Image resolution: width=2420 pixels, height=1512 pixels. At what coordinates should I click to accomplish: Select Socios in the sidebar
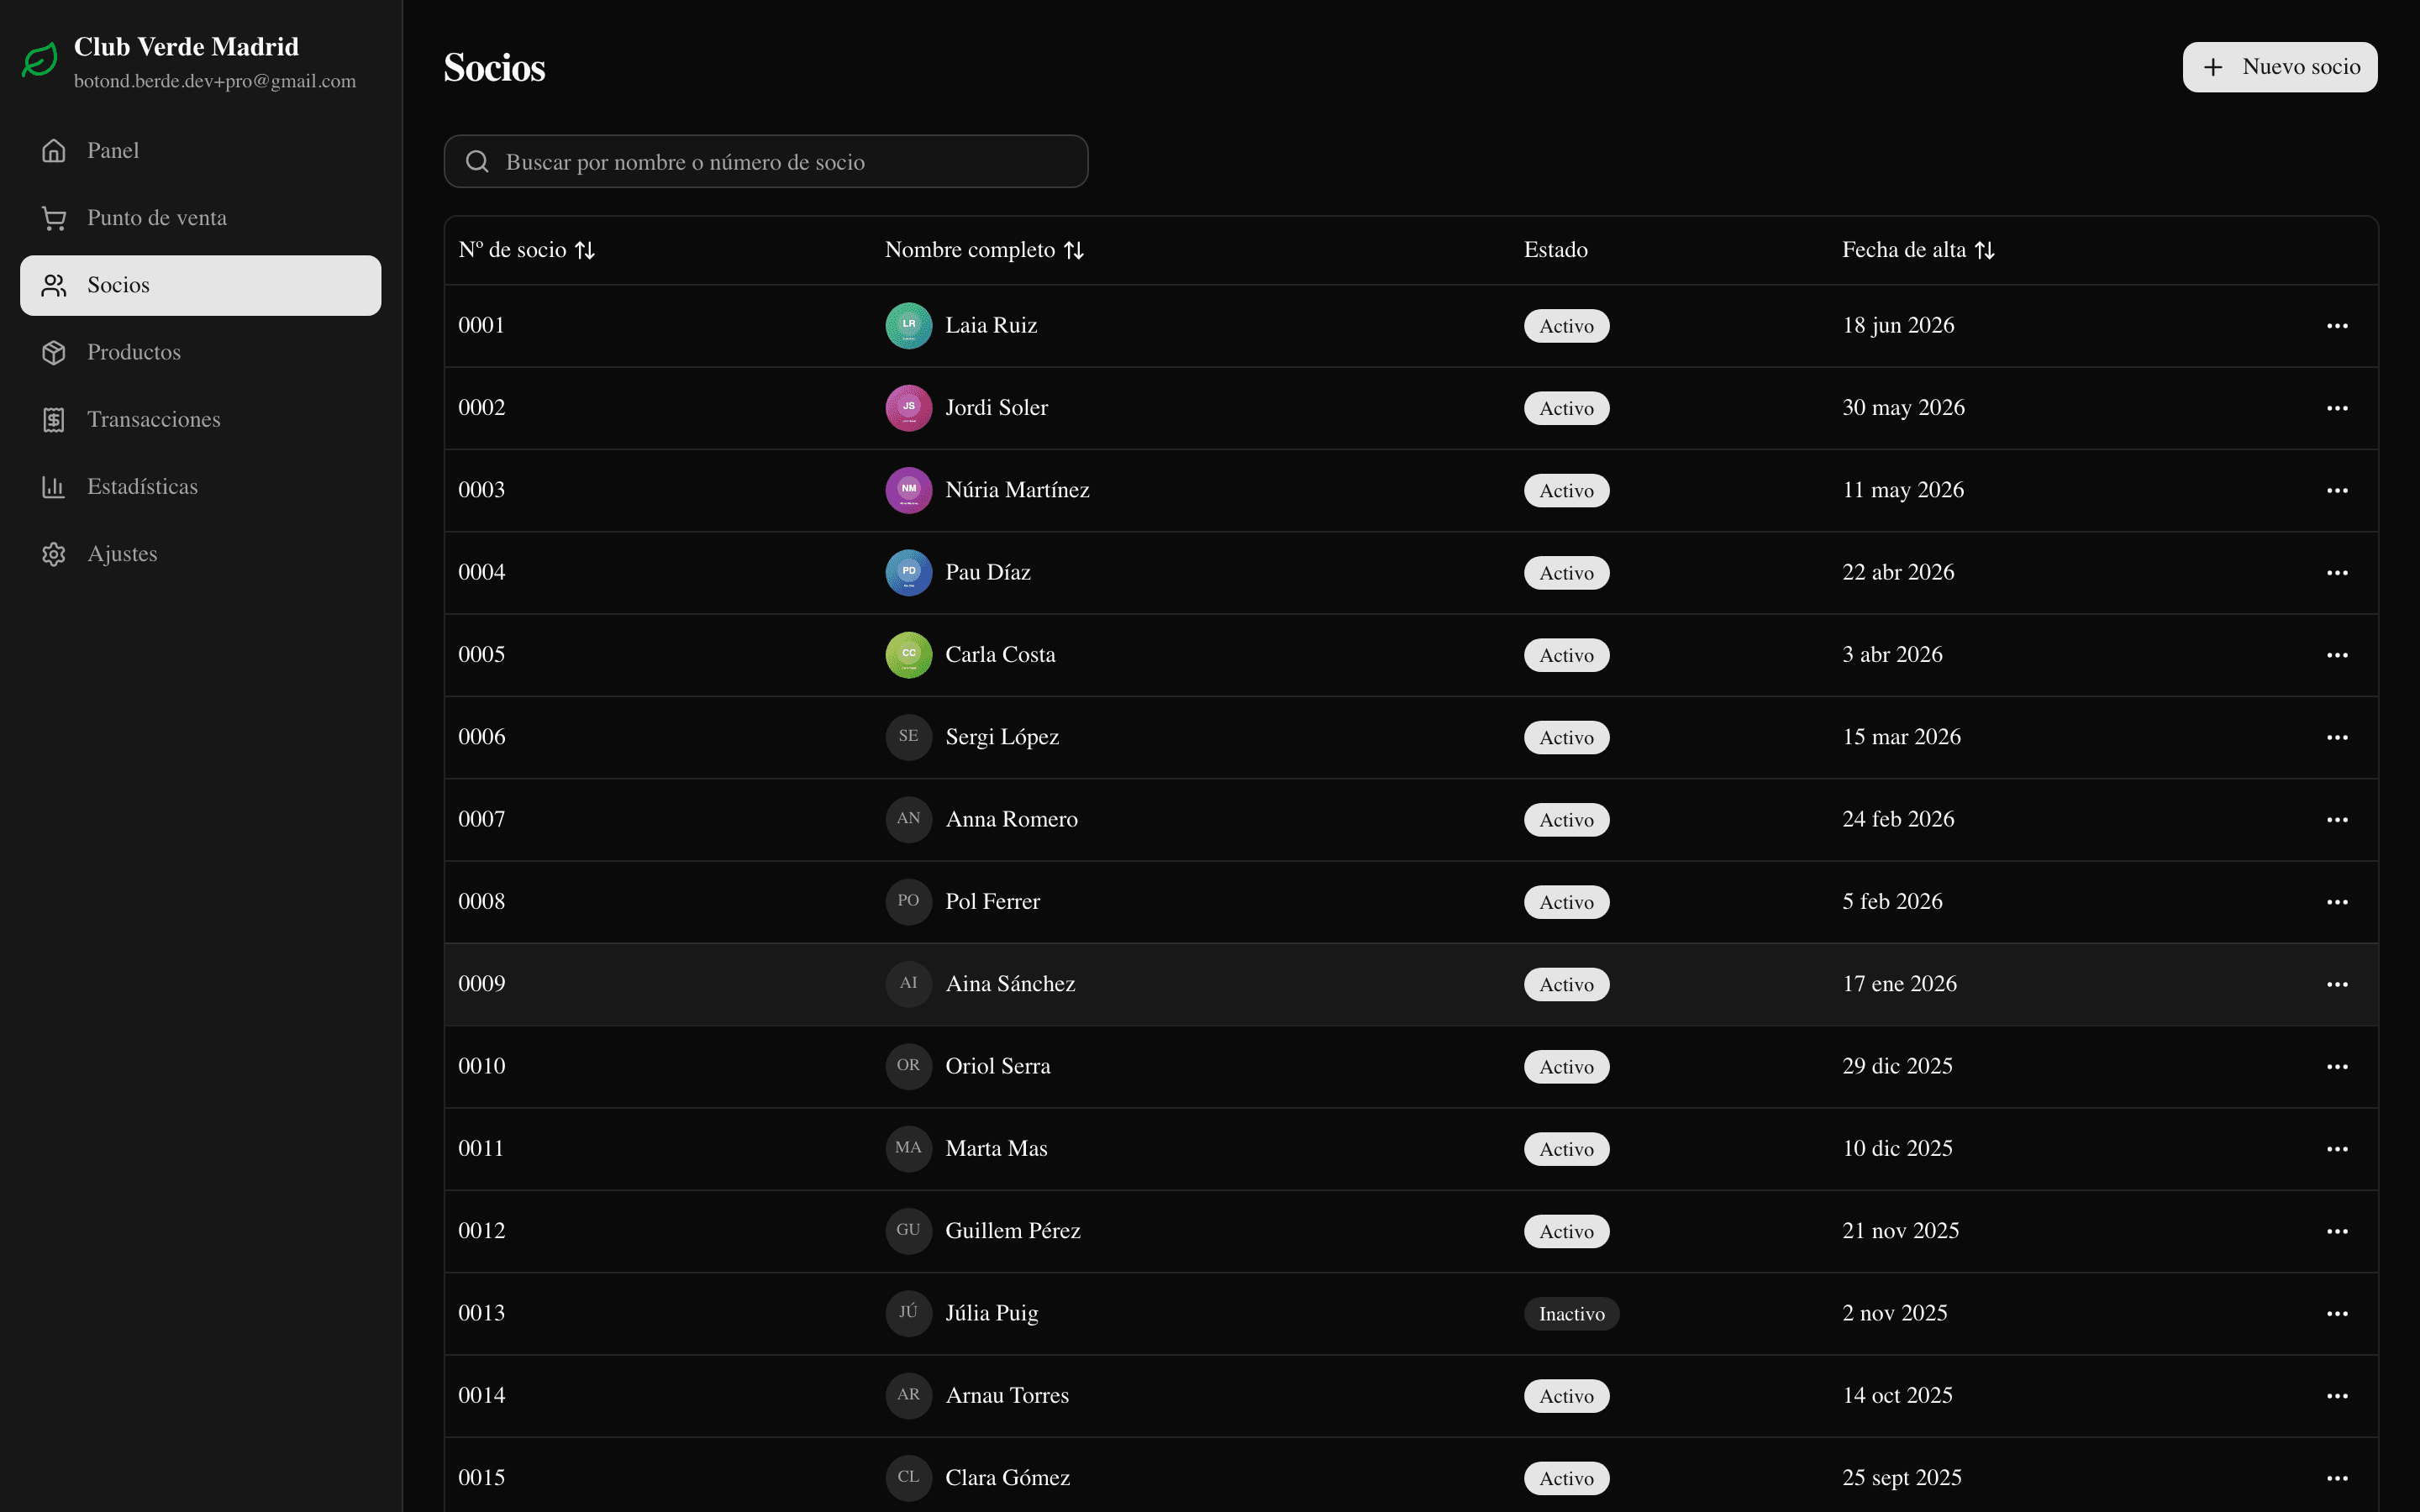(200, 285)
